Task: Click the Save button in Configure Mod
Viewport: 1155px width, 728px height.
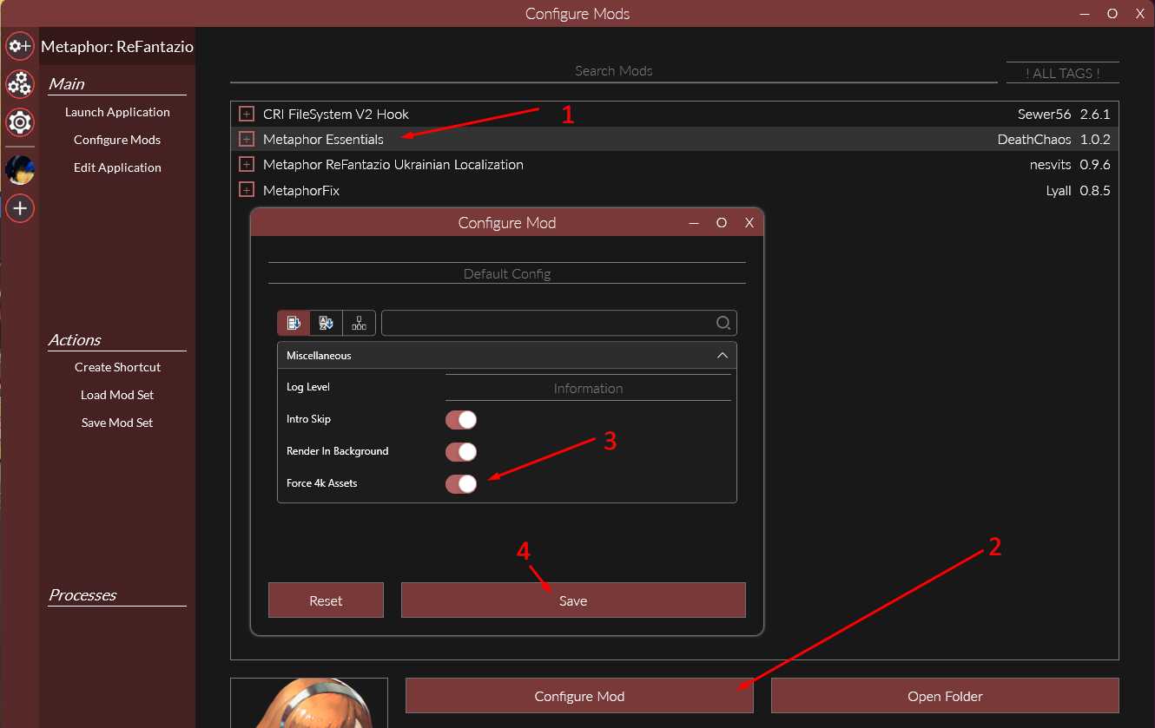Action: (x=573, y=600)
